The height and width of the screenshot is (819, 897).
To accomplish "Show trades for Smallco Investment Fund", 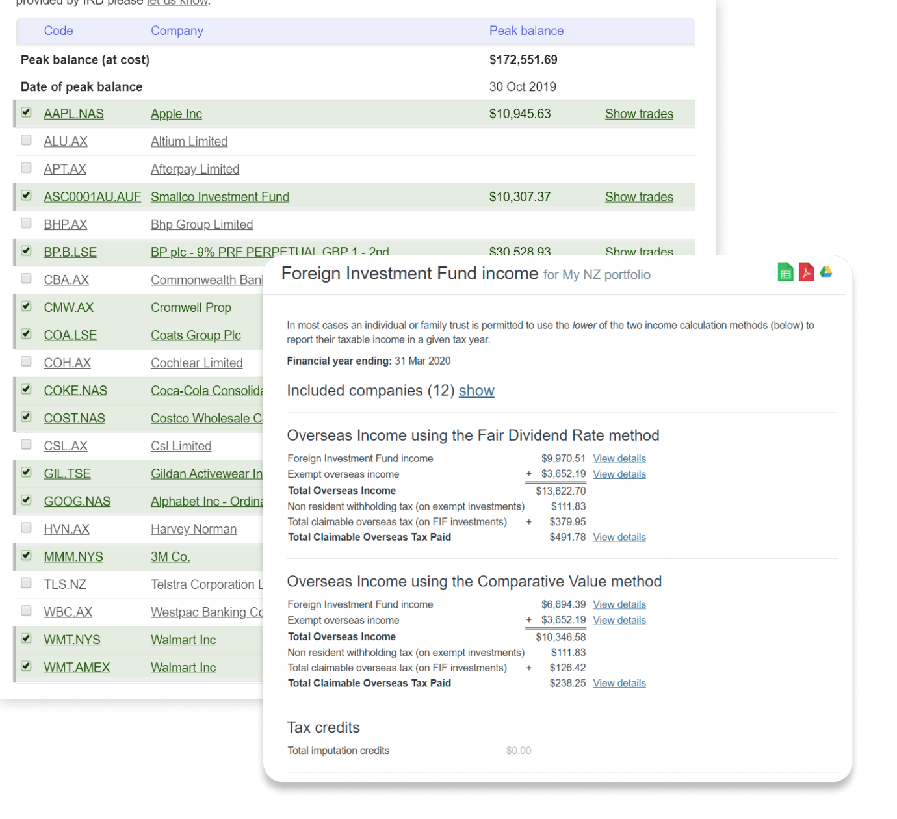I will point(639,197).
